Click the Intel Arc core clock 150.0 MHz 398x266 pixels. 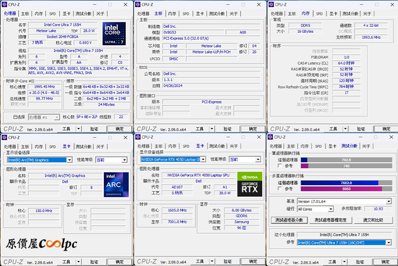point(44,211)
